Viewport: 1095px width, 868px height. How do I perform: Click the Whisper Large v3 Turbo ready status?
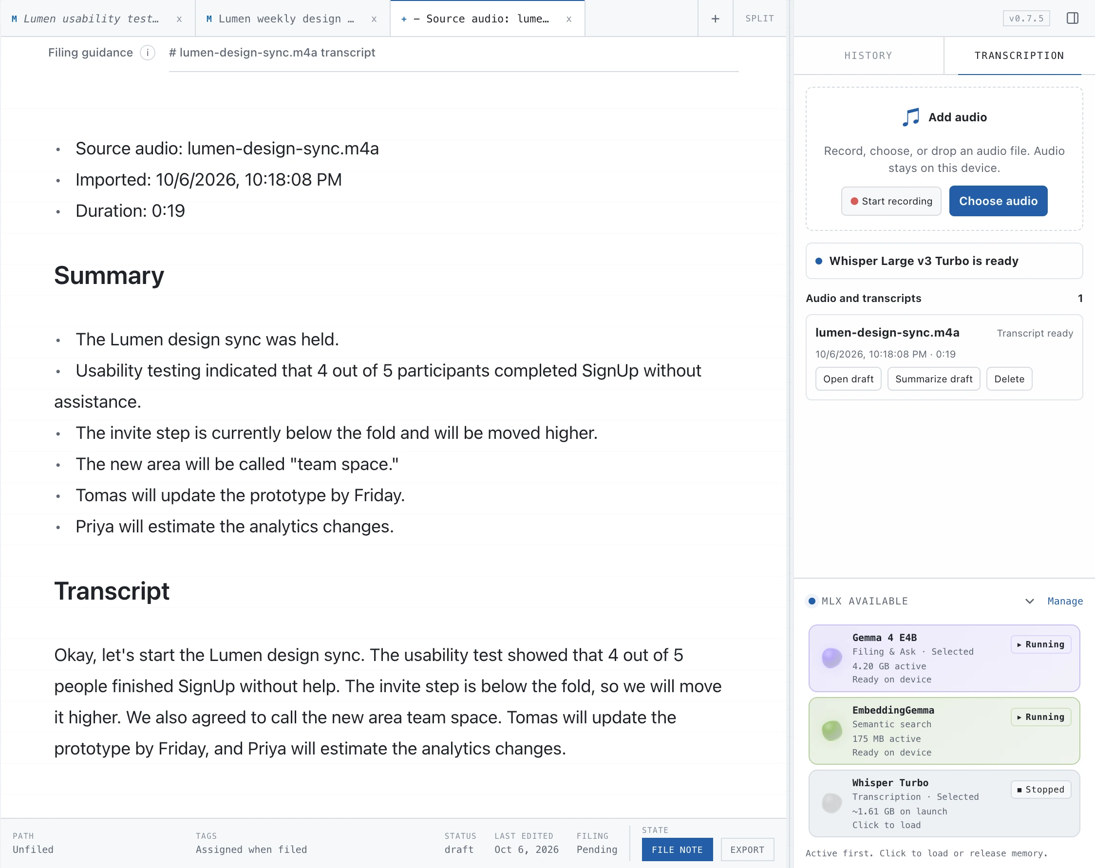[944, 261]
